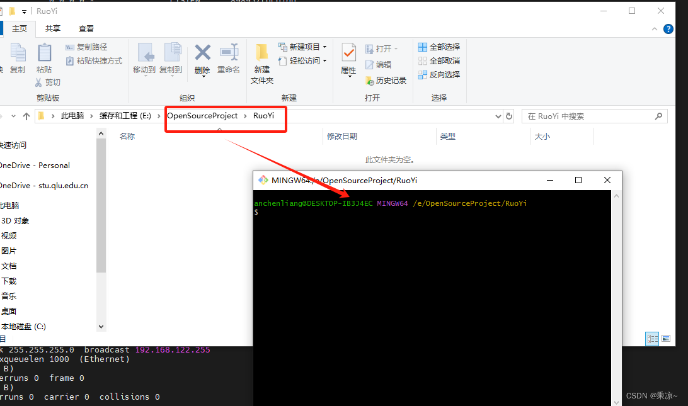The image size is (688, 406).
Task: Select 桌面 (Desktop) in navigation pane
Action: 9,312
